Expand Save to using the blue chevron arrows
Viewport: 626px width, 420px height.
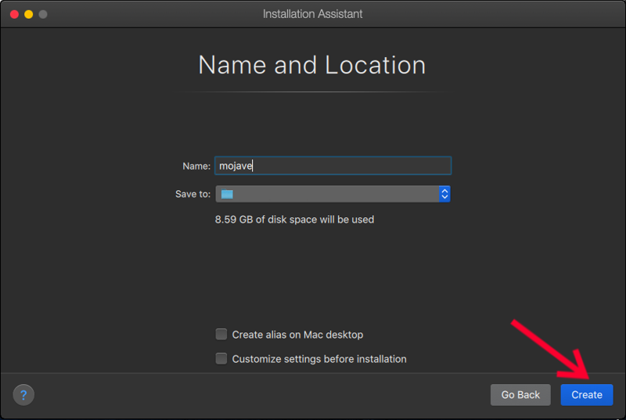click(x=444, y=194)
